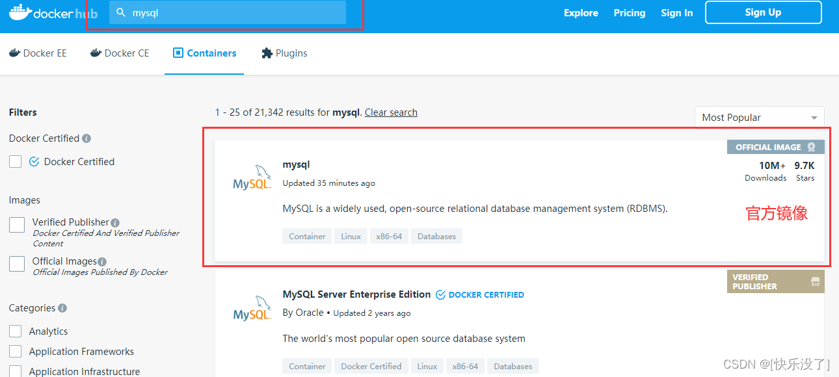
Task: Check the Official Images filter
Action: 17,264
